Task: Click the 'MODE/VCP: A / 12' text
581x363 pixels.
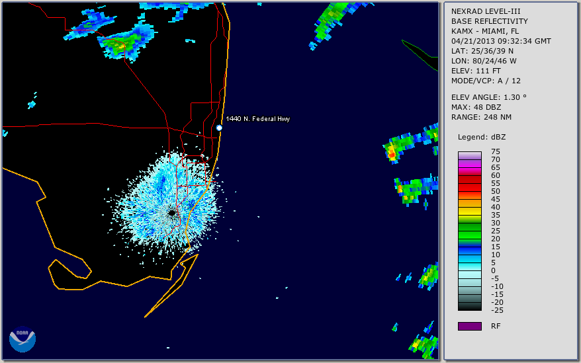Action: tap(486, 81)
